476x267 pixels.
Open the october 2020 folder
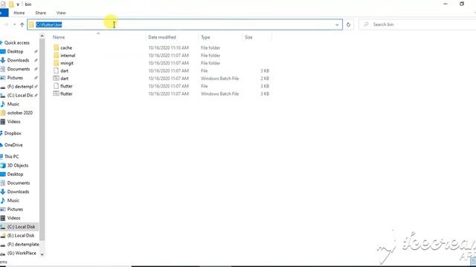pyautogui.click(x=20, y=113)
